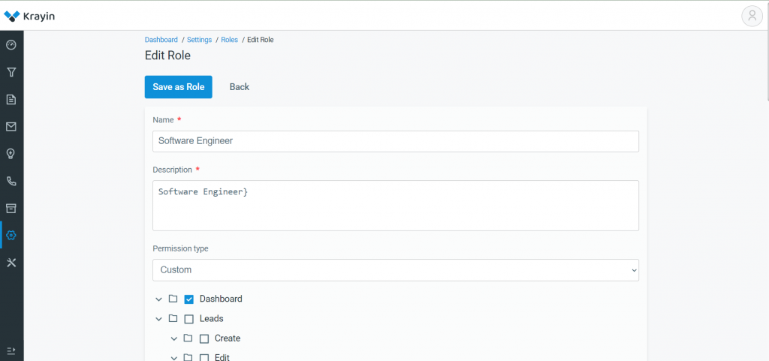Go to Roles breadcrumb link
769x361 pixels.
230,40
